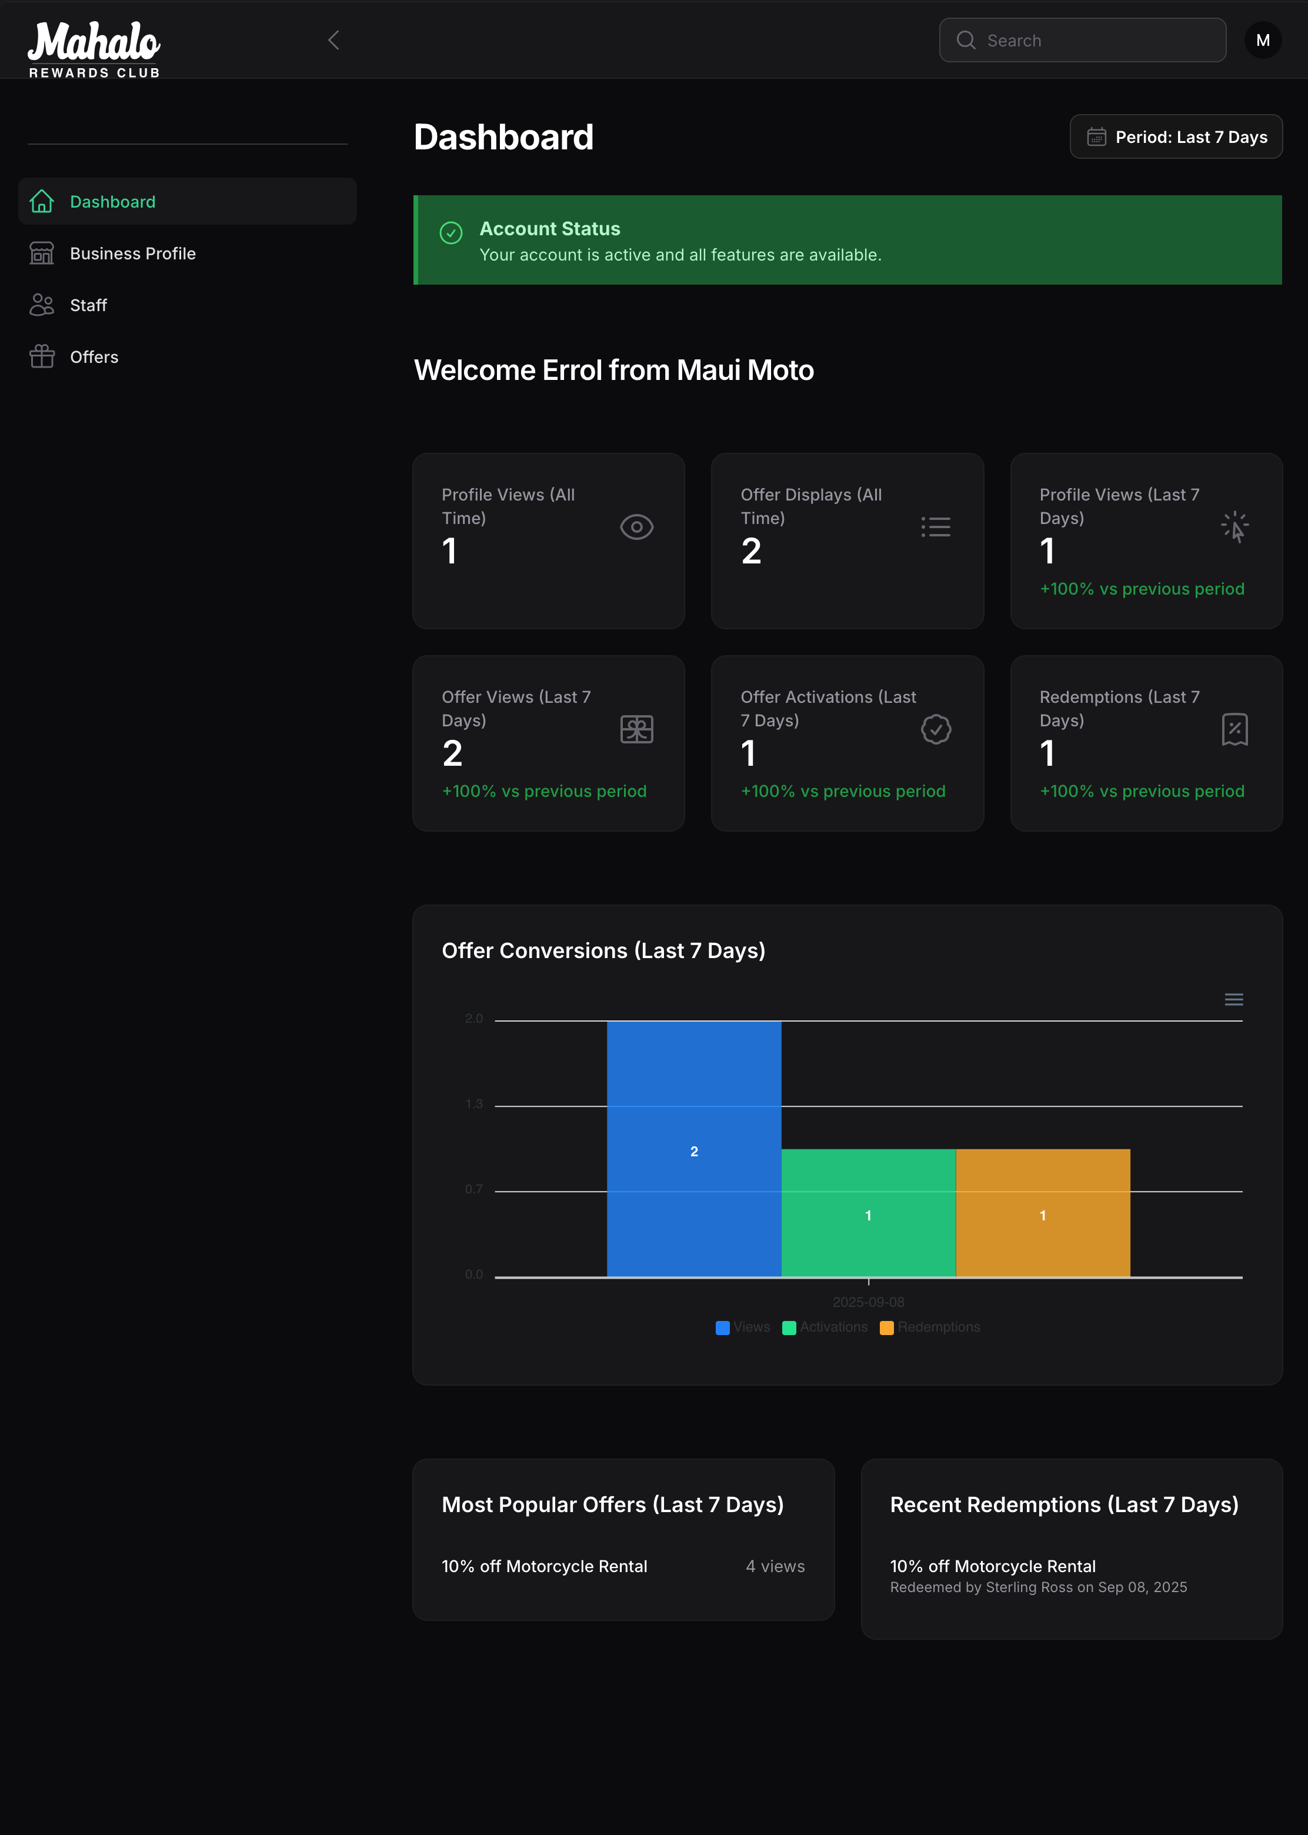Viewport: 1308px width, 1835px height.
Task: Click the eye icon on Profile Views card
Action: click(636, 527)
